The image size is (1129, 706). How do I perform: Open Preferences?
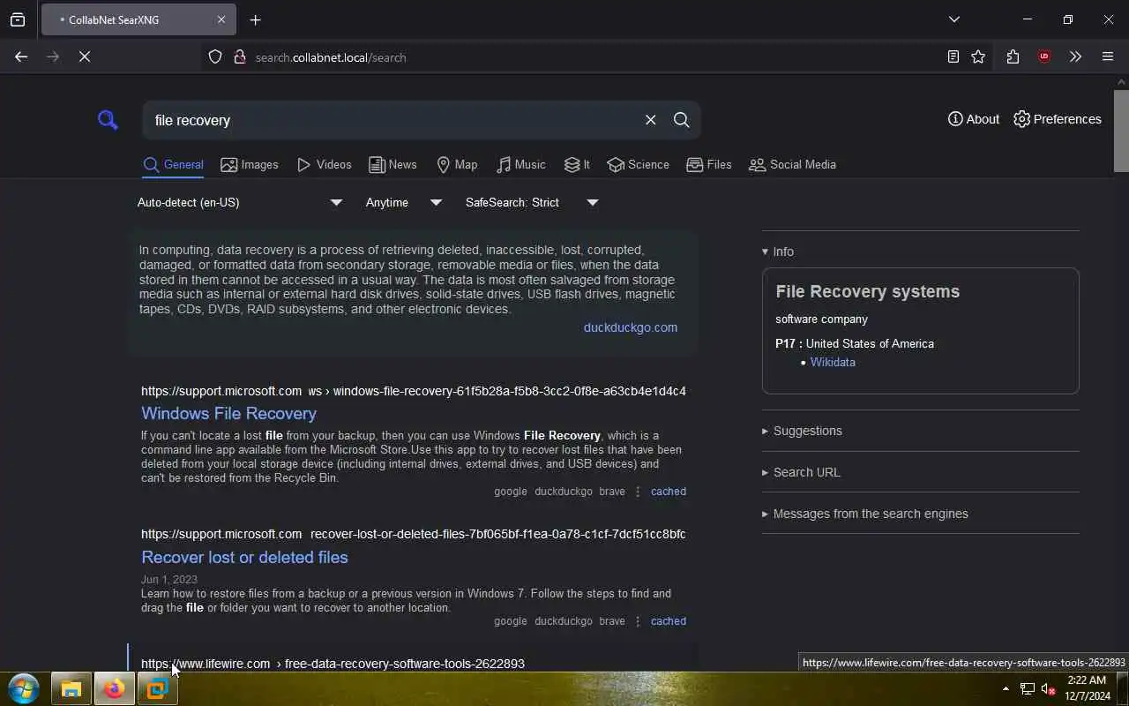1058,119
